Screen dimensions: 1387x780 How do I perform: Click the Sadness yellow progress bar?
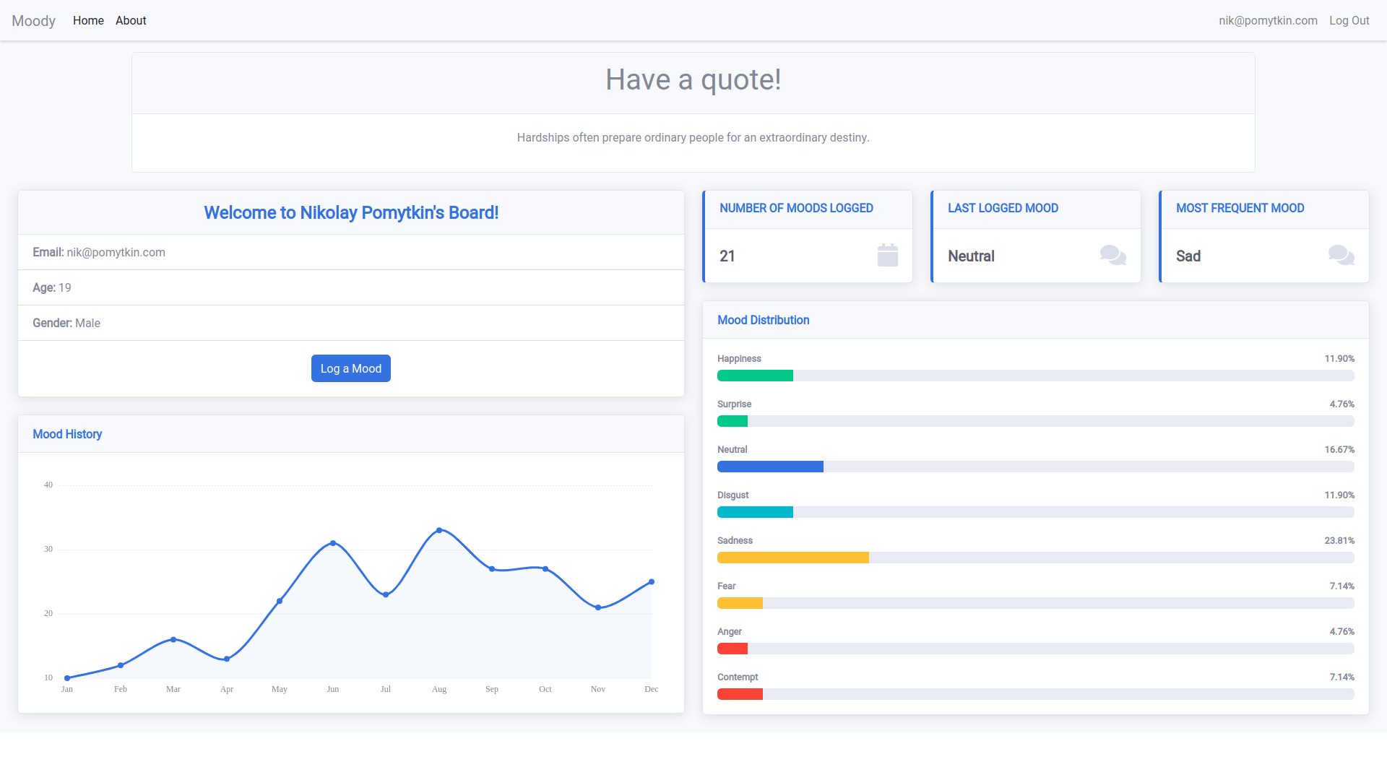coord(792,558)
